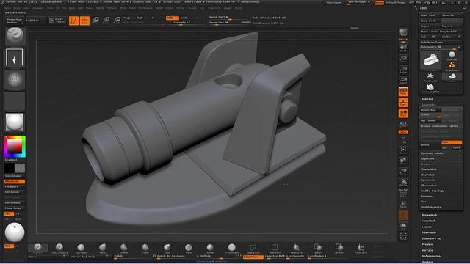The image size is (470, 264).
Task: Click the AAHalf icon
Action: coord(403,80)
